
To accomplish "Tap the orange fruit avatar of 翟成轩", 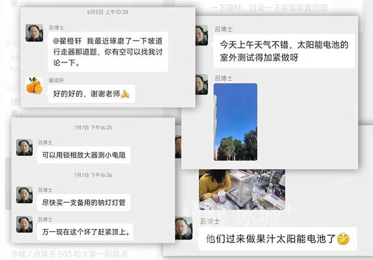I will point(34,85).
